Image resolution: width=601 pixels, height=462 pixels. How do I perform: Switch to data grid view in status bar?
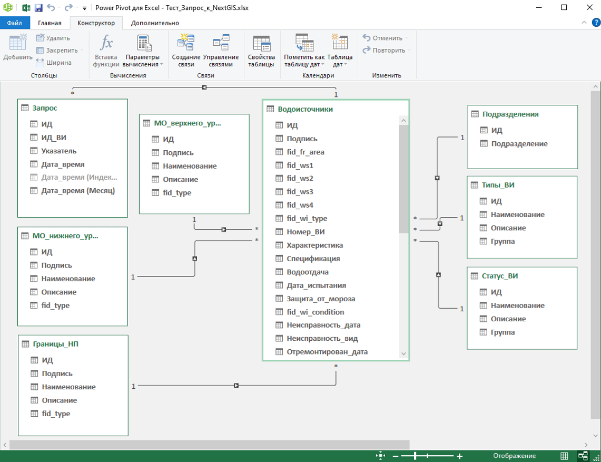tap(564, 456)
